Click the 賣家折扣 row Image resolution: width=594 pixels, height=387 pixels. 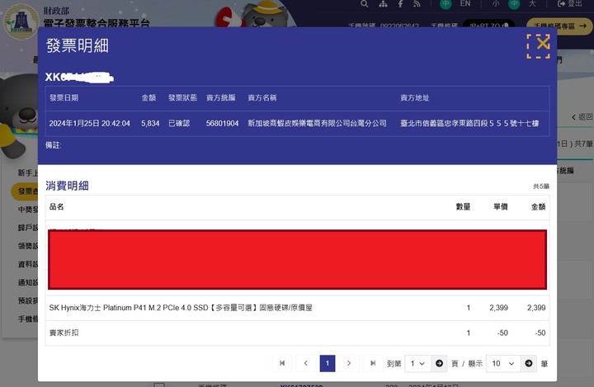pyautogui.click(x=297, y=333)
